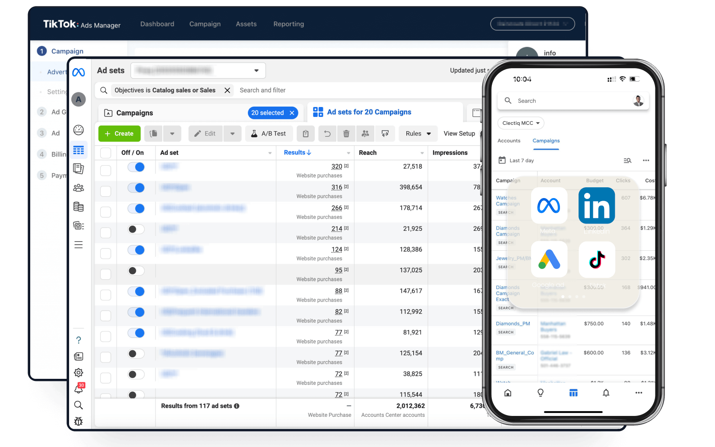This screenshot has width=715, height=447.
Task: Click the search magnifier in Meta sidebar
Action: click(79, 405)
